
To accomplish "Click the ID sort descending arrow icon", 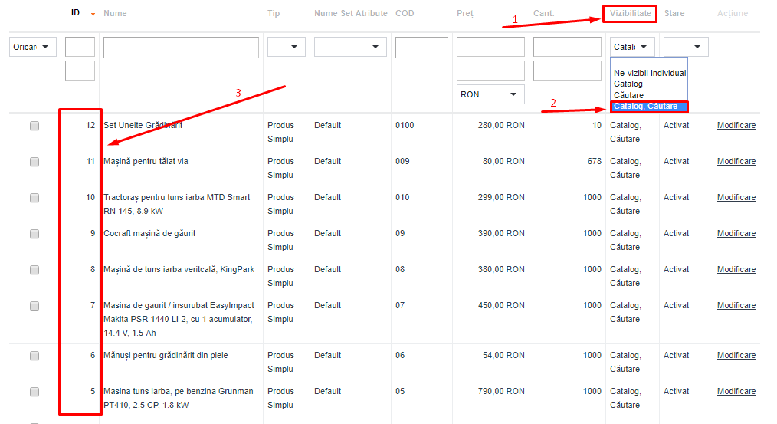I will (x=93, y=12).
